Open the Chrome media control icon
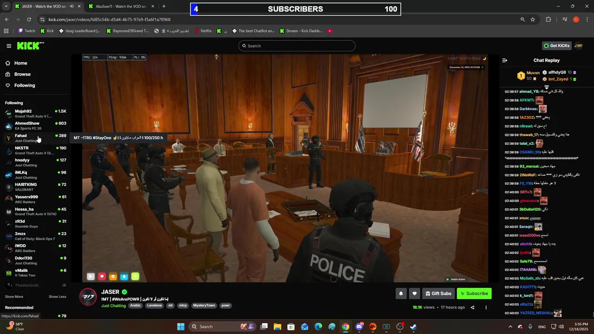 564,19
